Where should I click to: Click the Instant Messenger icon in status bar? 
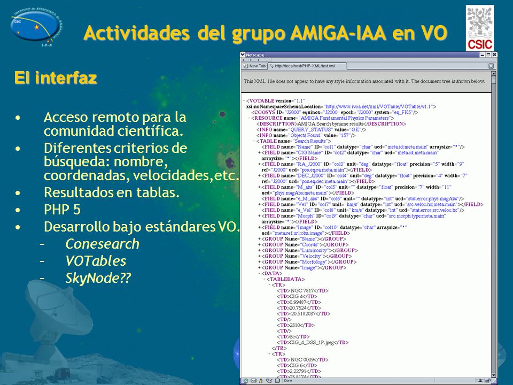[x=261, y=381]
